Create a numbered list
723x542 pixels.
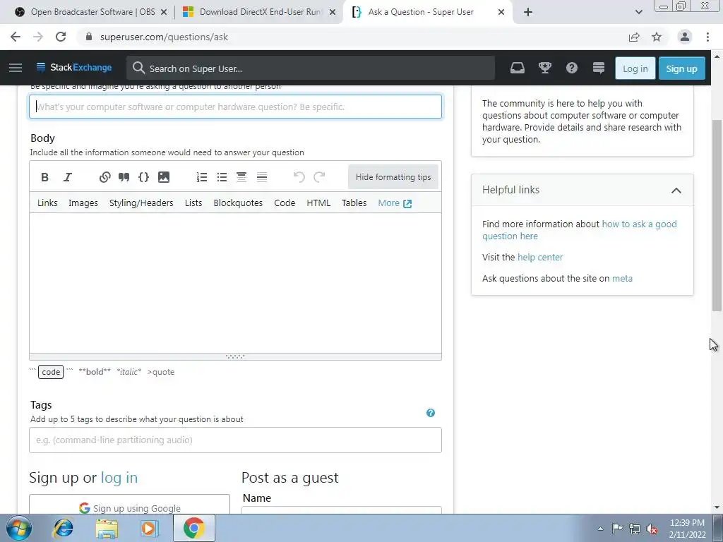coord(202,177)
